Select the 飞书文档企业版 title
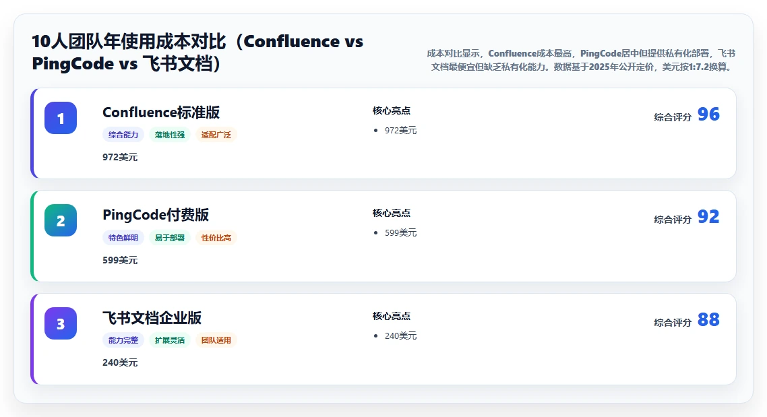This screenshot has width=767, height=417. point(152,318)
